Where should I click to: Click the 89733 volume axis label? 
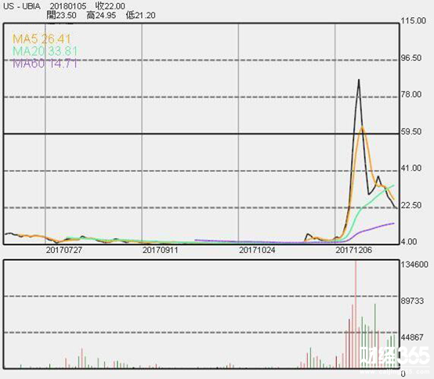coord(412,301)
